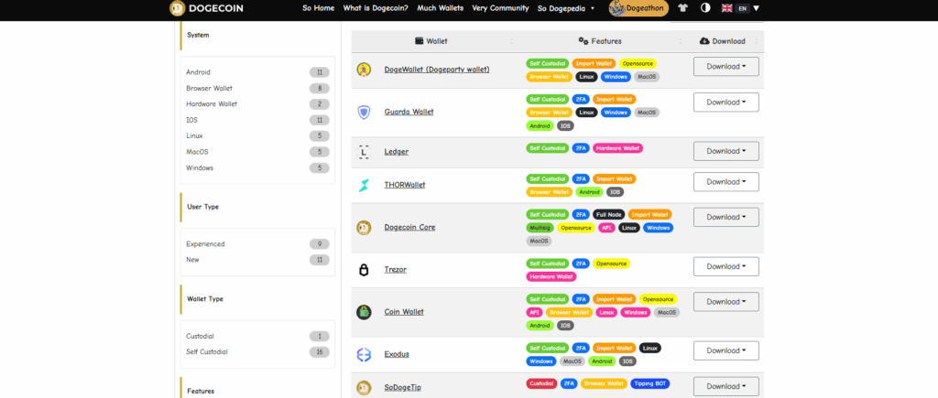Open the t-shirt merchandise shop icon
The width and height of the screenshot is (938, 398).
click(680, 7)
